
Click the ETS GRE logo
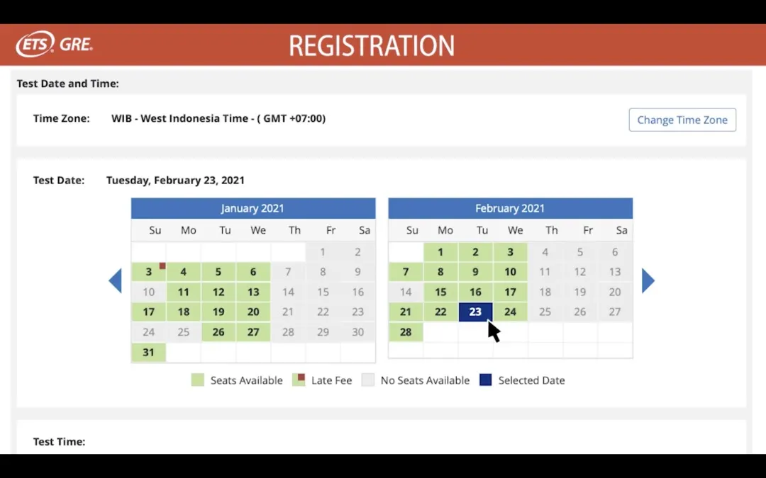click(55, 45)
